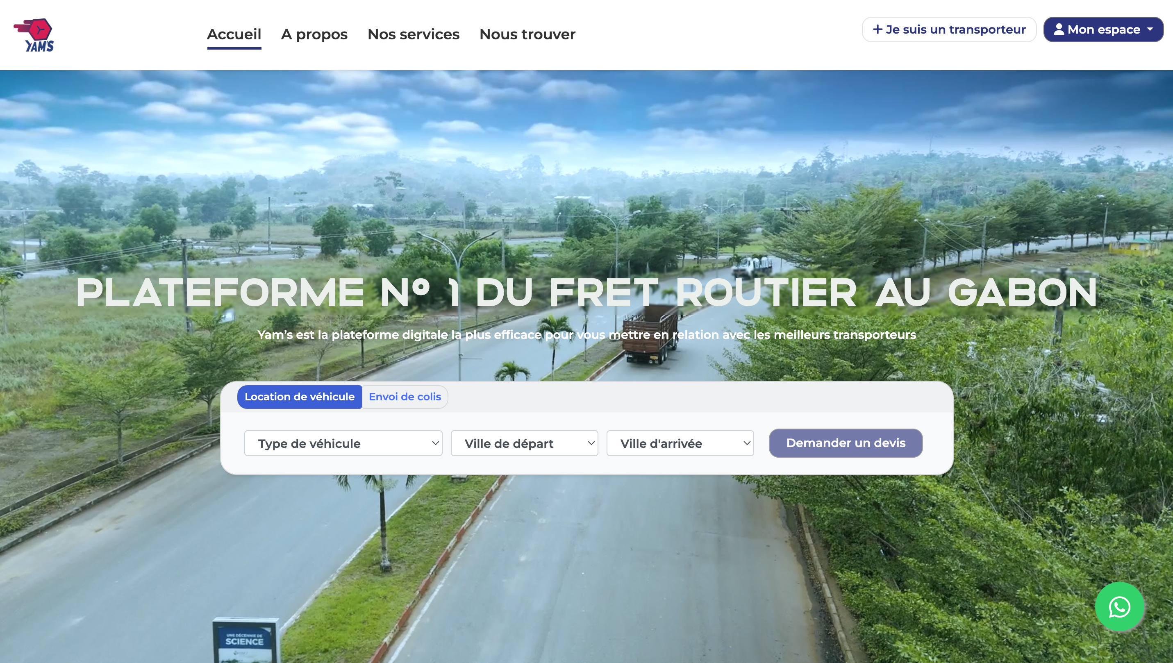Open the WhatsApp chat bubble
This screenshot has height=663, width=1173.
pos(1119,607)
